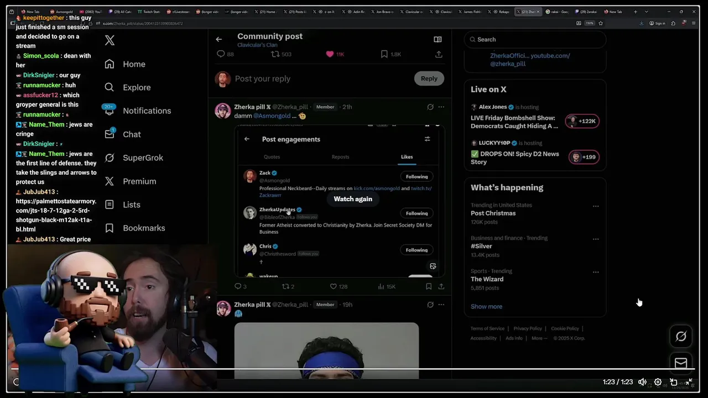Expand the footer More menu
Viewport: 708px width, 398px height.
pos(539,338)
